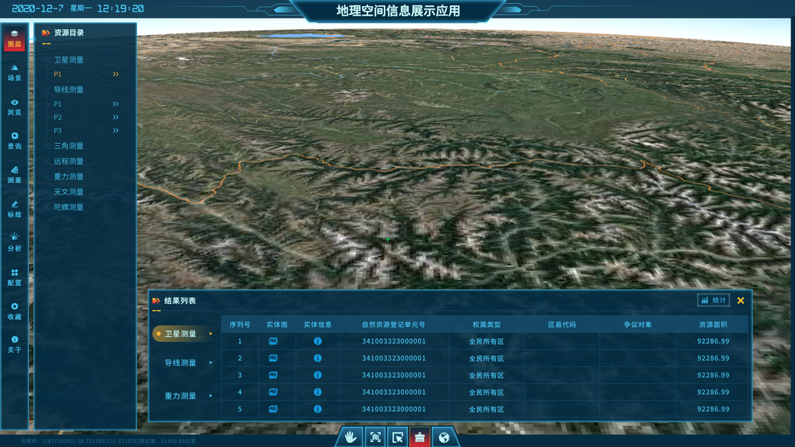
Task: Show entity info for row 5
Action: pos(317,409)
